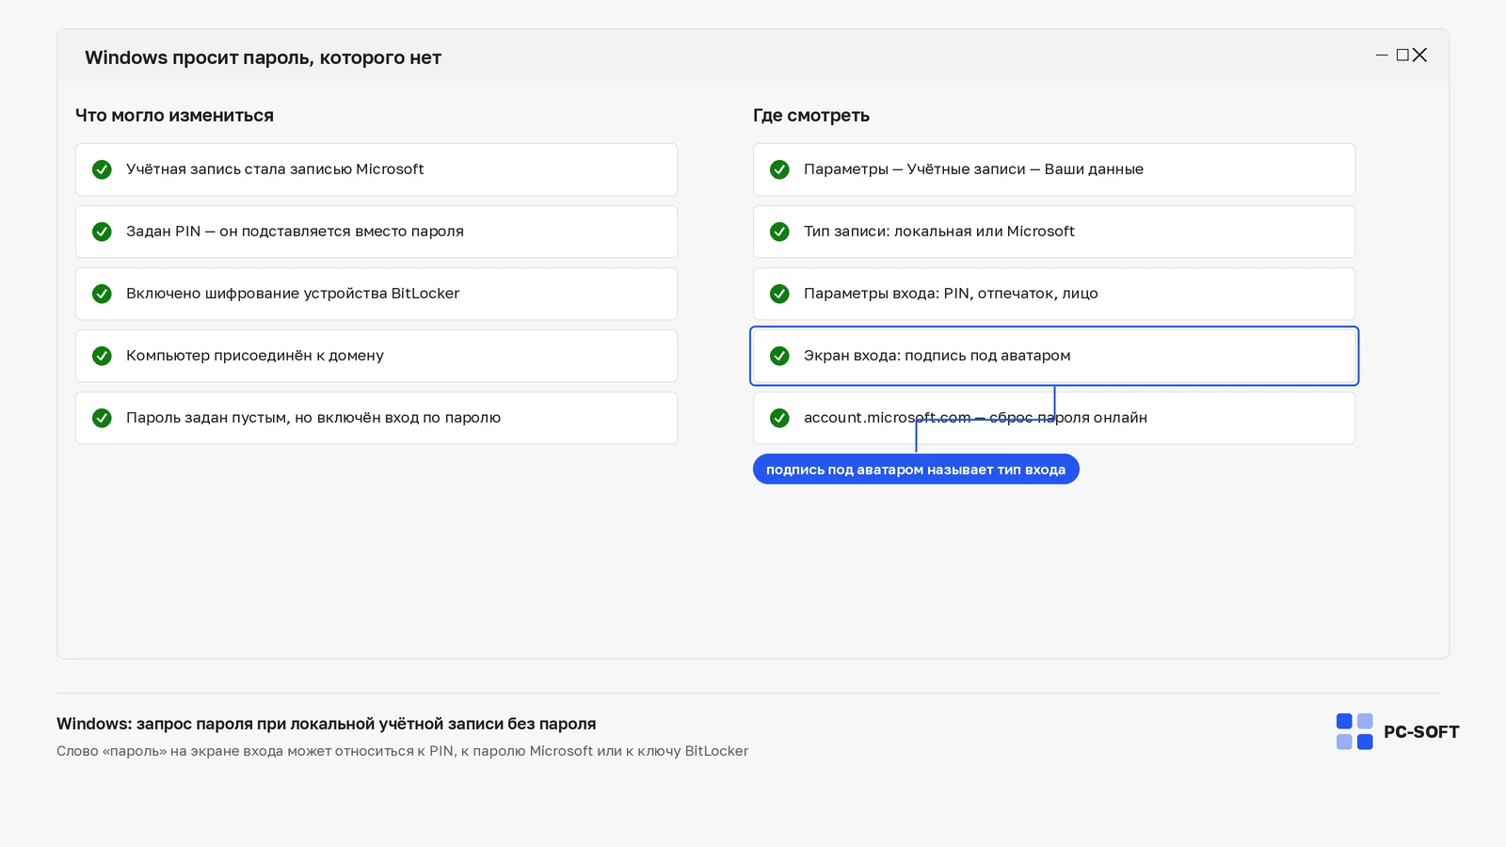
Task: Select text "Компьютер присоединён к домену"
Action: coord(255,356)
